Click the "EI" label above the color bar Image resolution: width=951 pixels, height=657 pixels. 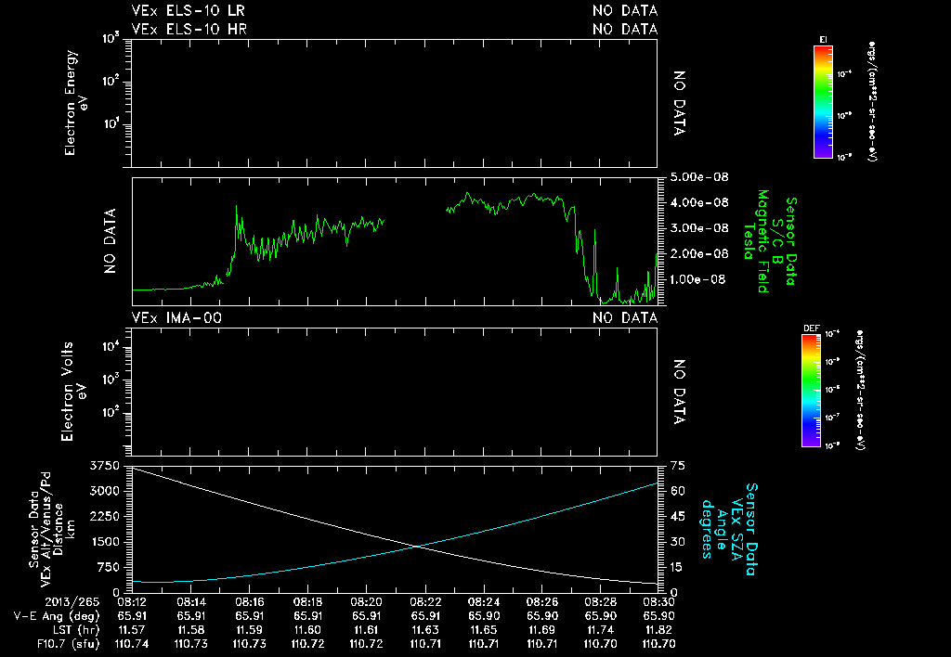click(823, 40)
